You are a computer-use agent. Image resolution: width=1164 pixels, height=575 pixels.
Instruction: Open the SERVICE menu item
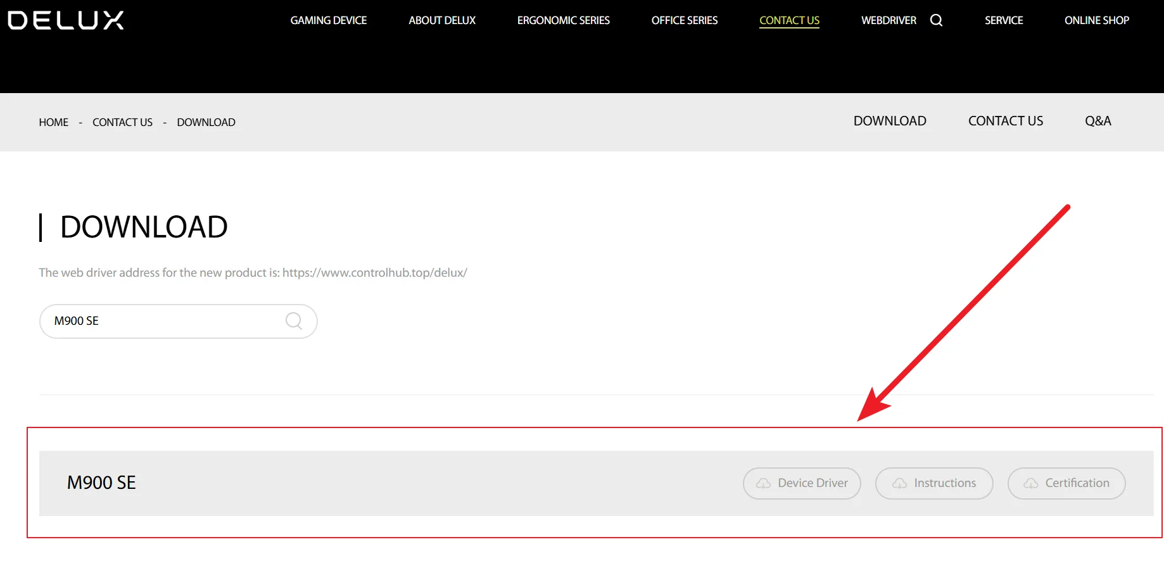tap(1004, 20)
